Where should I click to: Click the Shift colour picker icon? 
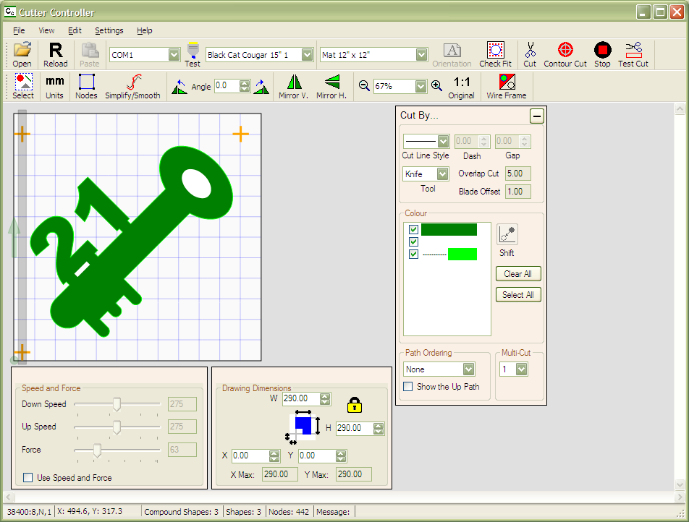(x=507, y=234)
